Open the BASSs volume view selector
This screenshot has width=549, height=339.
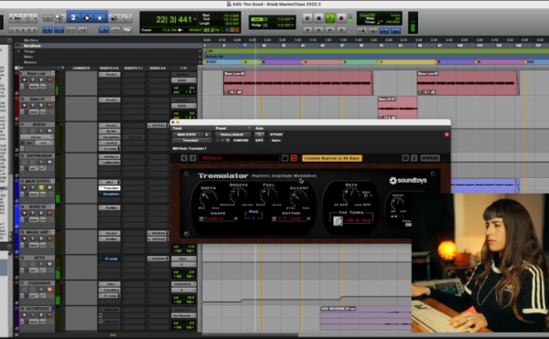pos(36,137)
